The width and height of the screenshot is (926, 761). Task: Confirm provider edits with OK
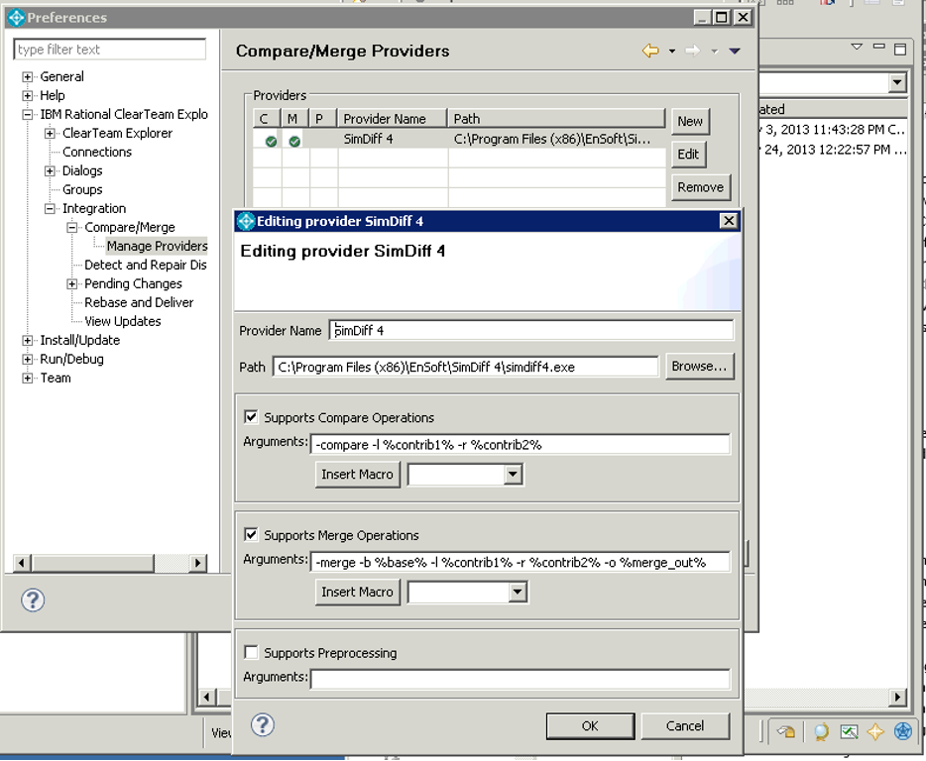[589, 725]
